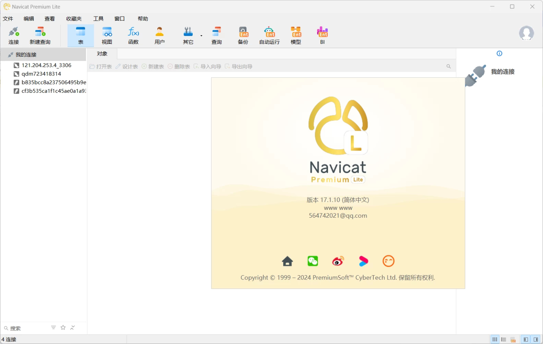Open the 备份 (Backup) feature
The width and height of the screenshot is (543, 344).
tap(243, 35)
